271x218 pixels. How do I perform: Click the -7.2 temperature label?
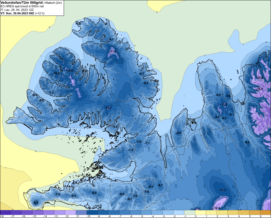point(57,194)
